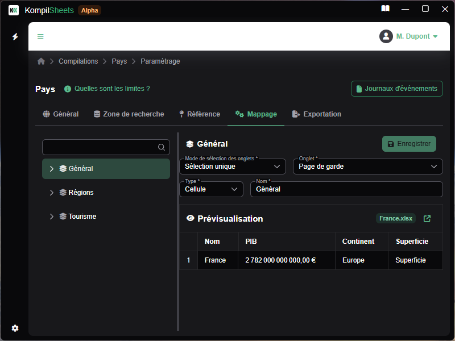Open the M. Dupont user menu
The height and width of the screenshot is (341, 455).
click(x=409, y=36)
